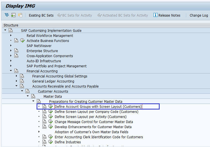Execute Define Industries activity icon
Image resolution: width=210 pixels, height=147 pixels.
(51, 142)
